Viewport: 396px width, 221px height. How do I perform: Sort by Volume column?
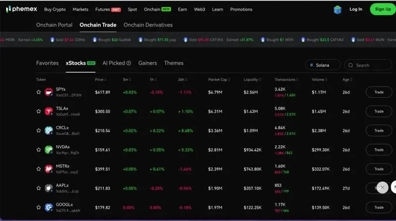tap(326, 80)
